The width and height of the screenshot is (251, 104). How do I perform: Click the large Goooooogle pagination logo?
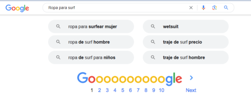pyautogui.click(x=129, y=79)
